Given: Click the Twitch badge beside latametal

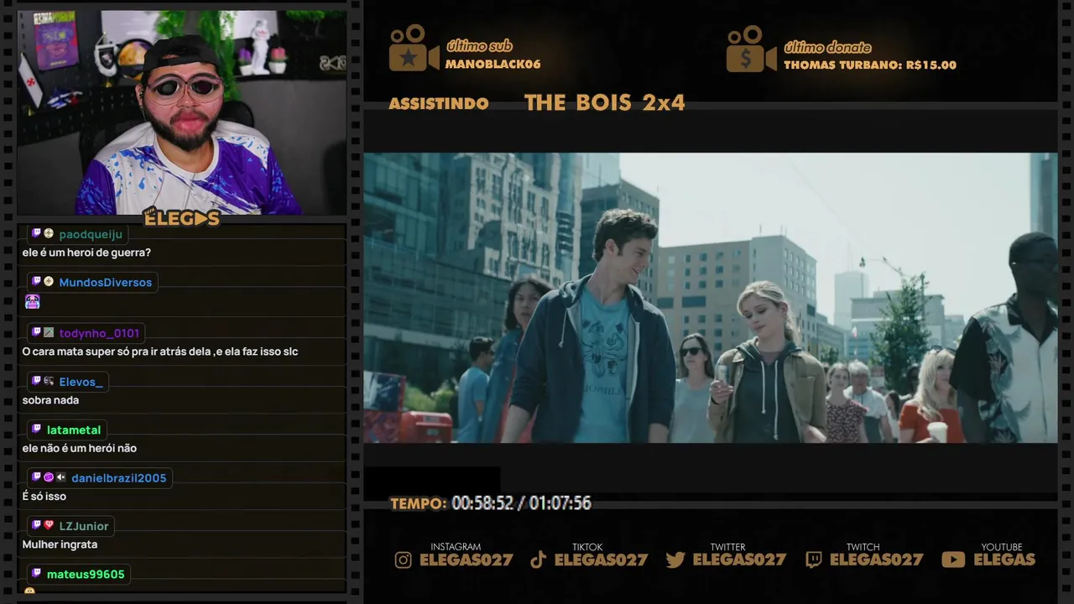Looking at the screenshot, I should [x=36, y=430].
